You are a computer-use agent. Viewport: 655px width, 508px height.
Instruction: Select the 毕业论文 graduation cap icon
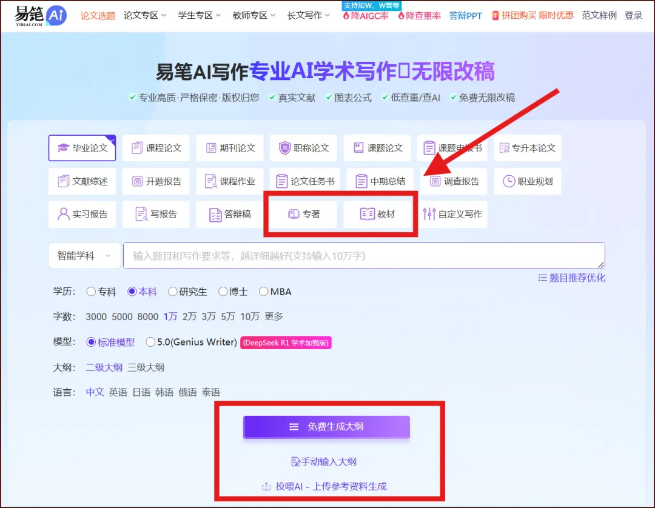[x=64, y=148]
